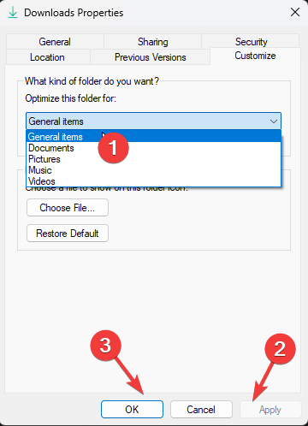Go to the Location tab

[x=47, y=57]
